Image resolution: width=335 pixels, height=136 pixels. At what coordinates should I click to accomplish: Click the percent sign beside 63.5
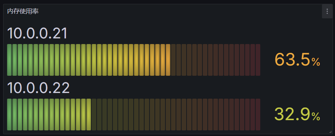click(x=316, y=62)
